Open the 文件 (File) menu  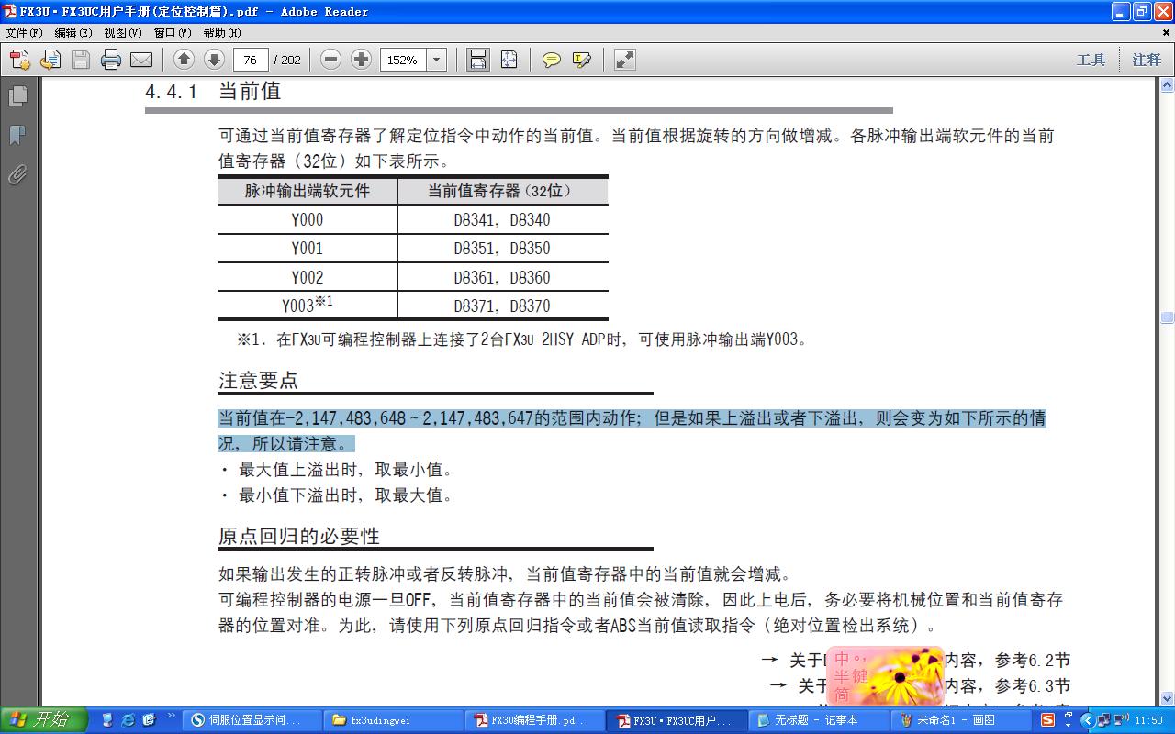[24, 32]
